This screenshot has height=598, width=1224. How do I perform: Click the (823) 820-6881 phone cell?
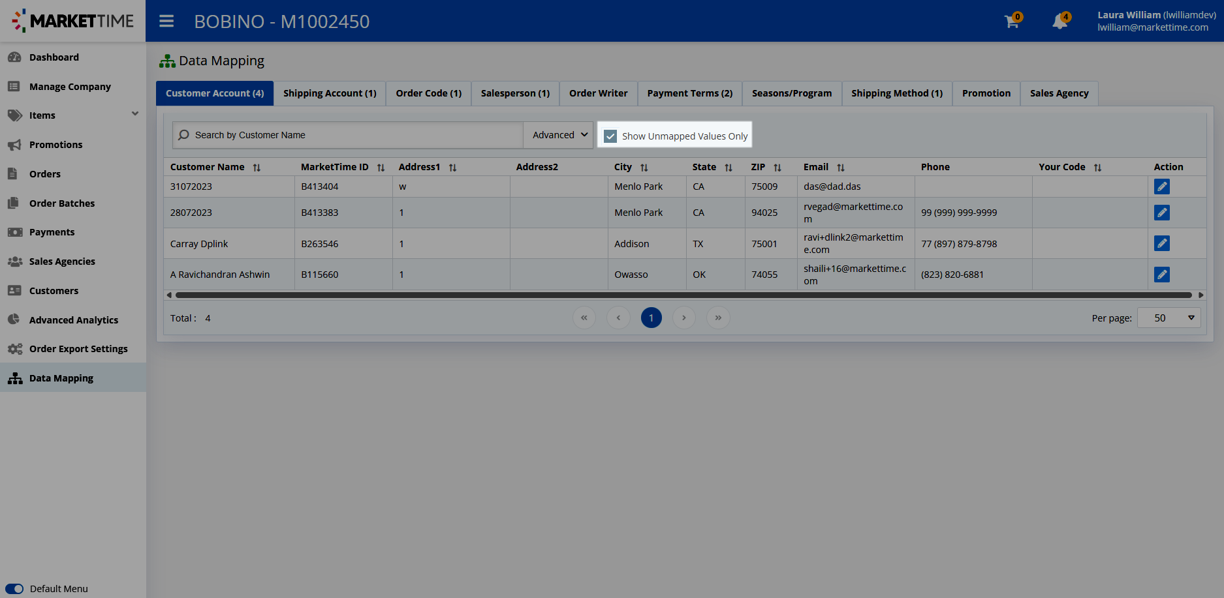973,275
